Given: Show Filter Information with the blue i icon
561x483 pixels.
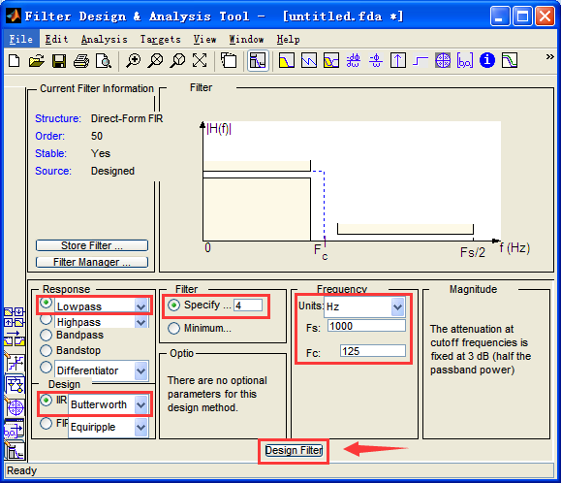Looking at the screenshot, I should pyautogui.click(x=487, y=60).
